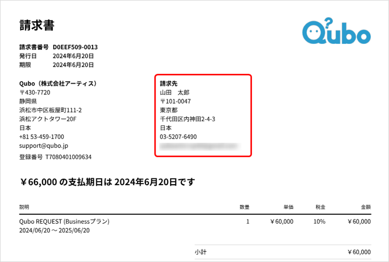Viewport: 389px width, 262px height.
Task: Click period 2024/06/20 ～ 2025/06/20
Action: (54, 230)
